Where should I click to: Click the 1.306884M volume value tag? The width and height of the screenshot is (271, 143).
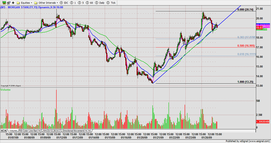(262, 122)
